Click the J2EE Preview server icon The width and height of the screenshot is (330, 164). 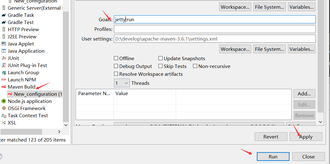tap(3, 37)
